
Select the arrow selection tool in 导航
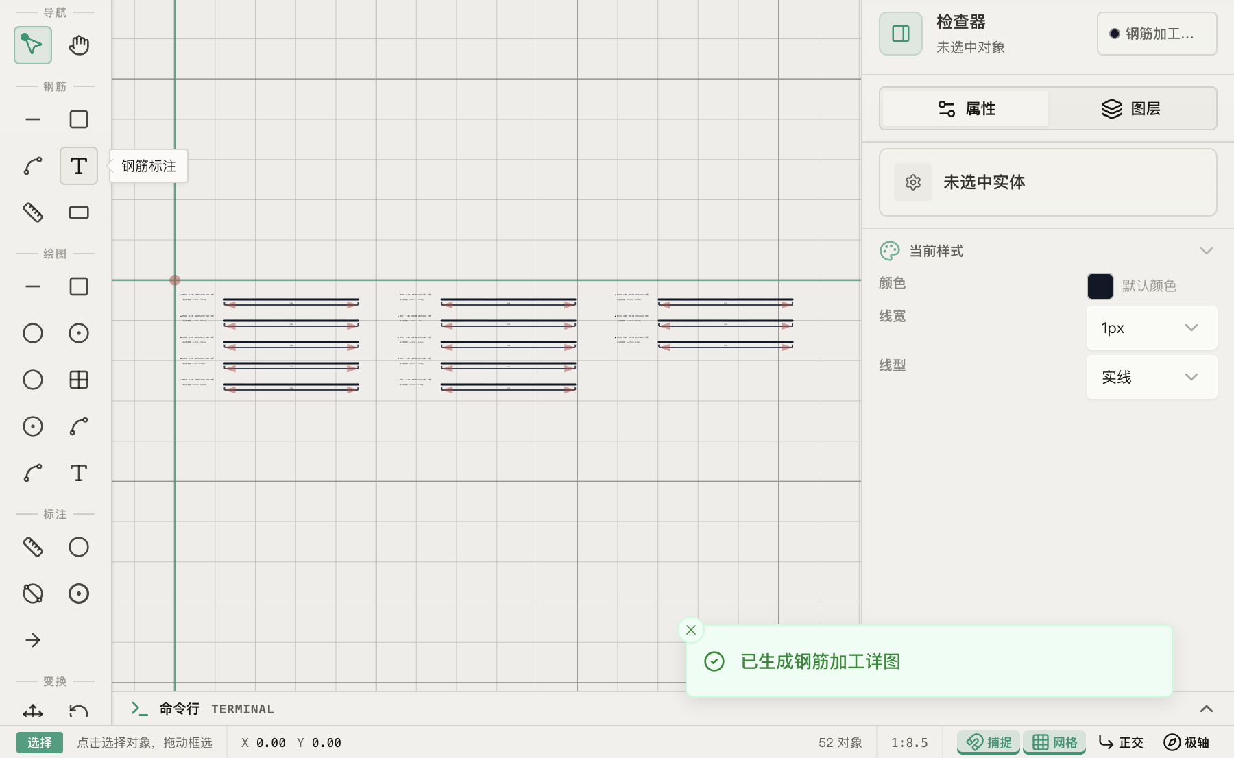tap(32, 45)
